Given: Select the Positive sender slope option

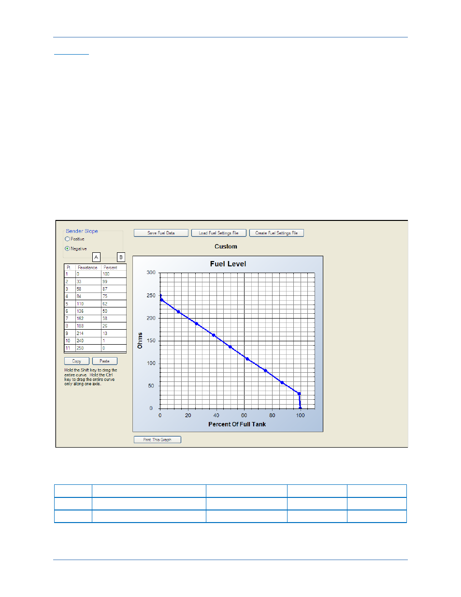Looking at the screenshot, I should tap(67, 239).
